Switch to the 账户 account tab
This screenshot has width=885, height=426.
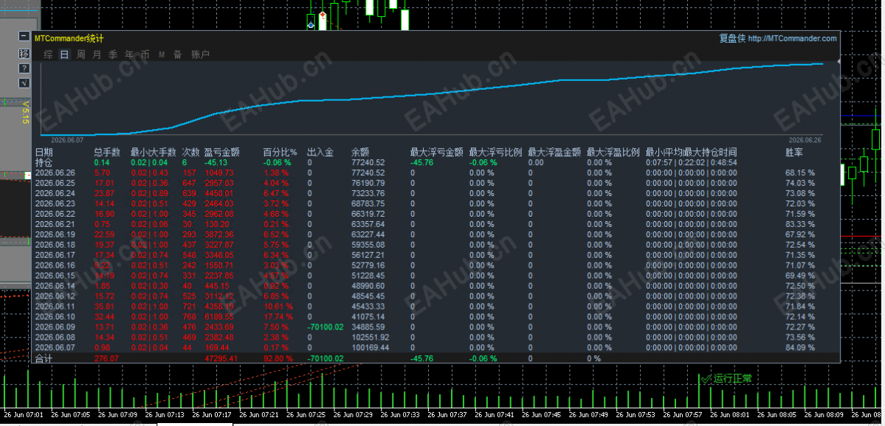[x=200, y=55]
